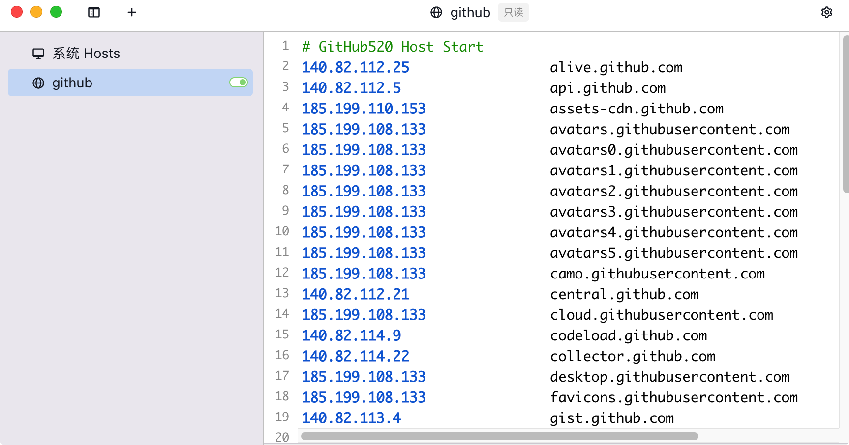Screen dimensions: 849x445
Task: Click hostname api.github.com
Action: click(x=607, y=88)
